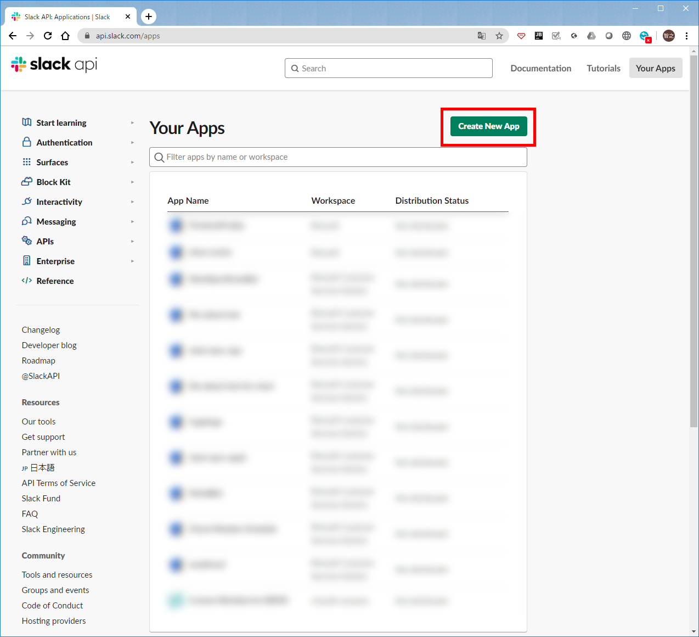This screenshot has width=699, height=637.
Task: Open the Tutorials menu item
Action: pos(604,68)
